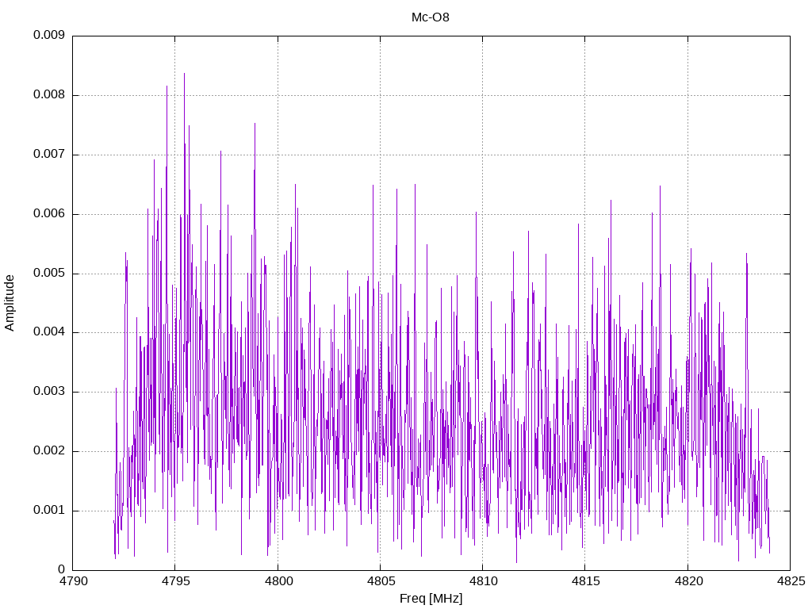Select the 0.006 y-axis tick label
This screenshot has width=812, height=609.
[48, 214]
